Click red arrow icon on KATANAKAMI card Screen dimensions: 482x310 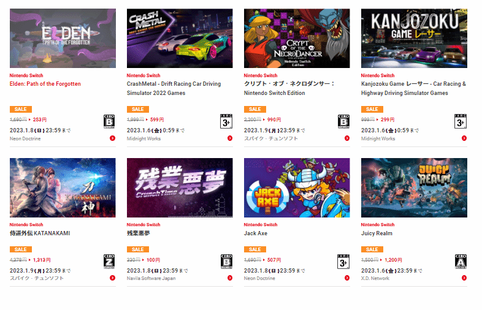(x=112, y=278)
